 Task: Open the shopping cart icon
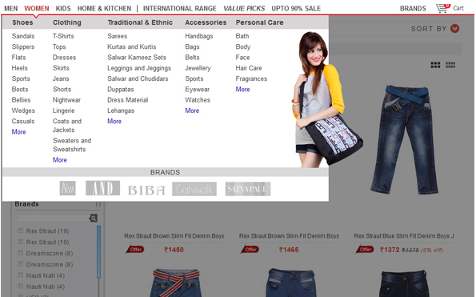pos(442,8)
